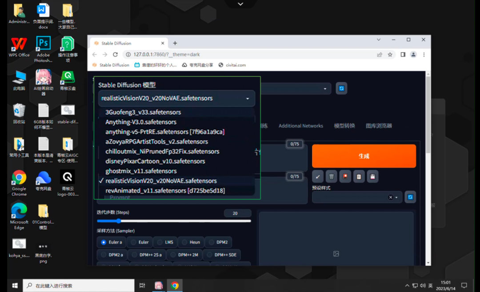Open the image placeholder in output gallery
The width and height of the screenshot is (480, 292).
point(336,254)
